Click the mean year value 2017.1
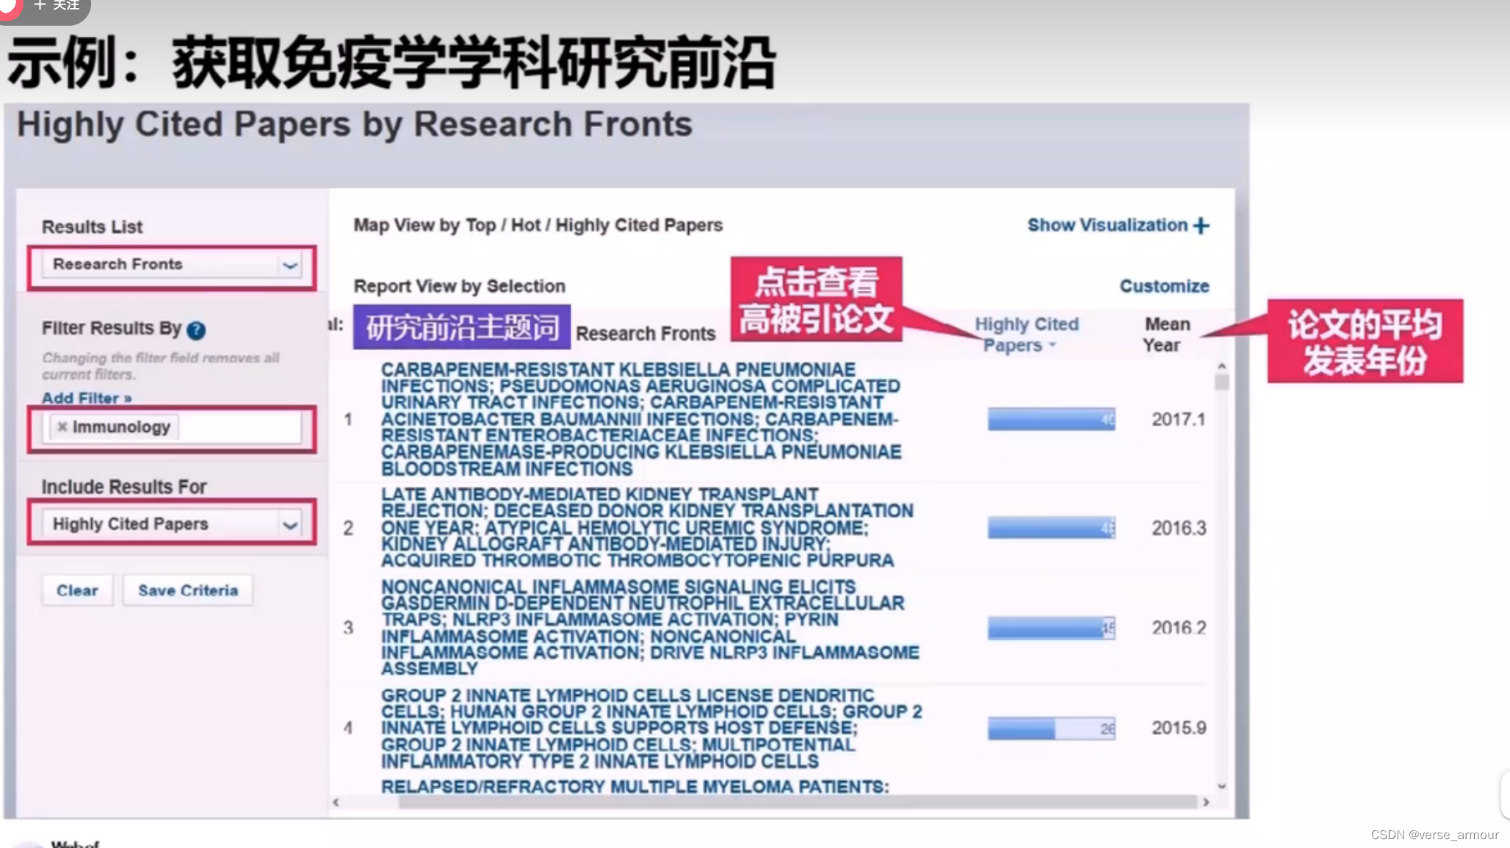This screenshot has height=848, width=1510. [1179, 419]
